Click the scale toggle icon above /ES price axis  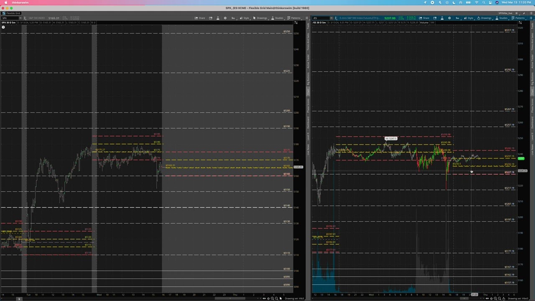click(521, 22)
